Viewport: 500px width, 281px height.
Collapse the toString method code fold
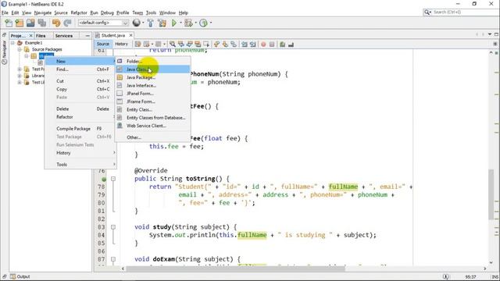click(113, 179)
